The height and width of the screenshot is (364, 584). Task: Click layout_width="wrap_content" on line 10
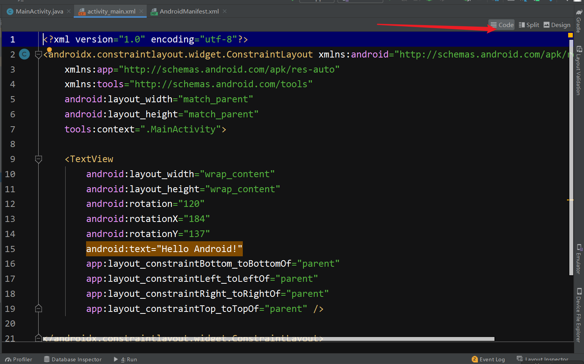(x=180, y=174)
